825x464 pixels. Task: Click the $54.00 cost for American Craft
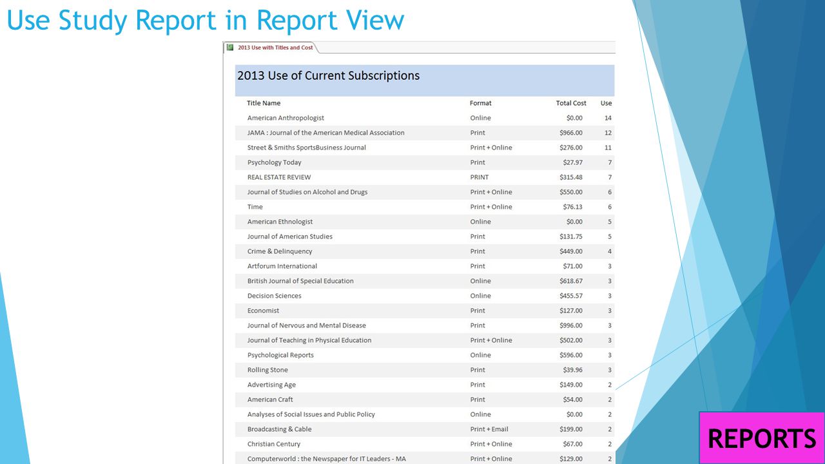tap(573, 400)
